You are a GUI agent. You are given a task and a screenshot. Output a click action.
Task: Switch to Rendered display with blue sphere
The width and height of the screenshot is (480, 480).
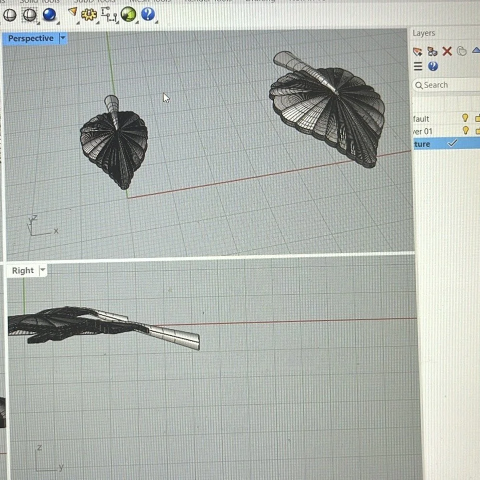49,15
